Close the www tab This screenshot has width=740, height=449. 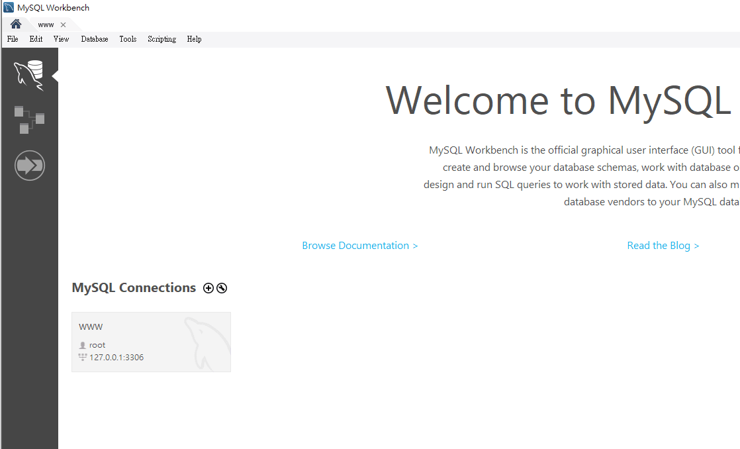point(64,25)
